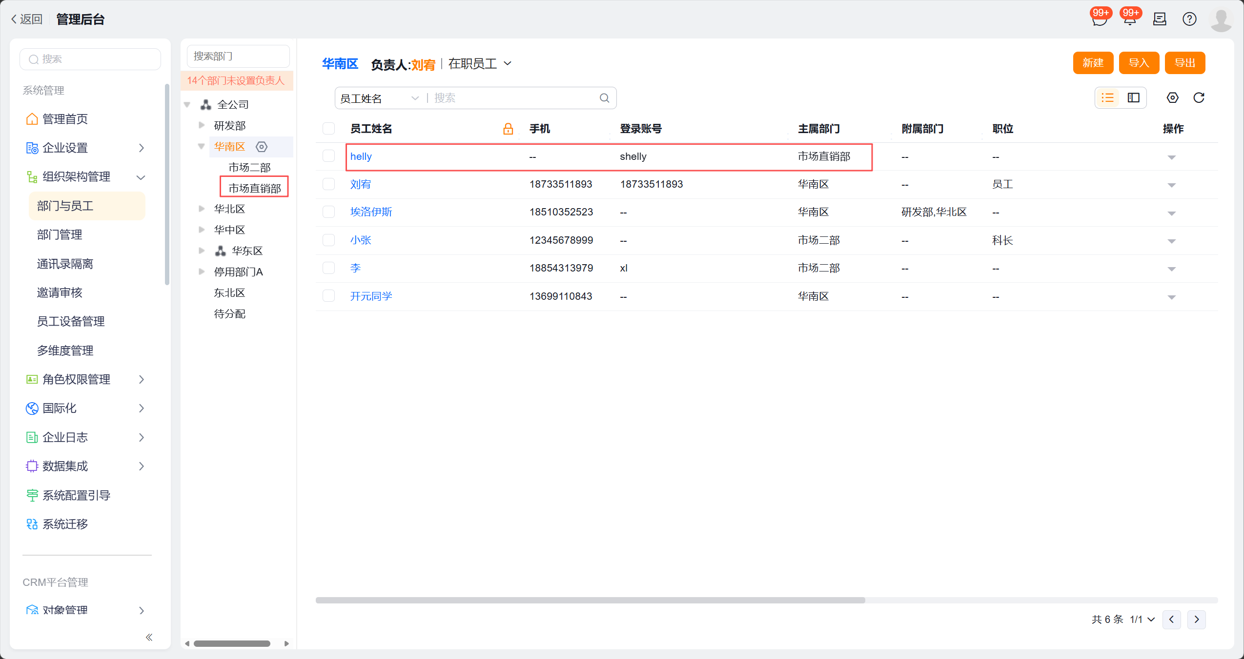1244x659 pixels.
Task: Focus the sidebar 搜索 input field
Action: (x=90, y=59)
